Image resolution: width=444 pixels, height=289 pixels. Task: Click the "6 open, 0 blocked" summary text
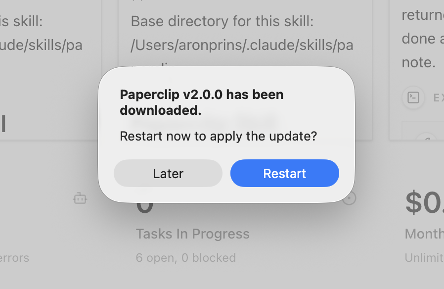coord(185,258)
